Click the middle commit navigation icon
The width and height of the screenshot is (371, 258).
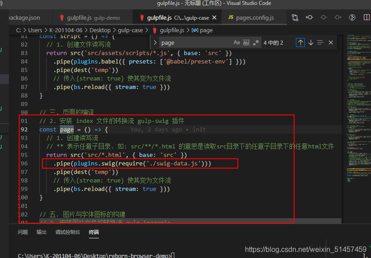324,17
